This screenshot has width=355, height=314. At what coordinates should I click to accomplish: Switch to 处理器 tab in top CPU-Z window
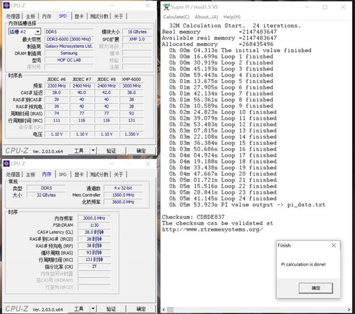13,17
